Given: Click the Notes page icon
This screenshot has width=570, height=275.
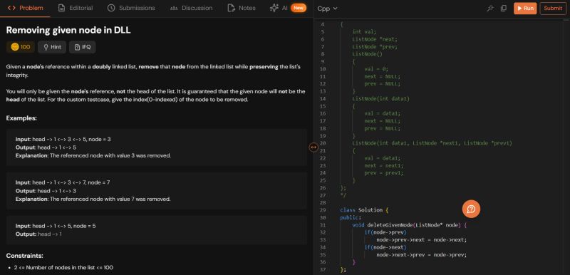Looking at the screenshot, I should 231,8.
